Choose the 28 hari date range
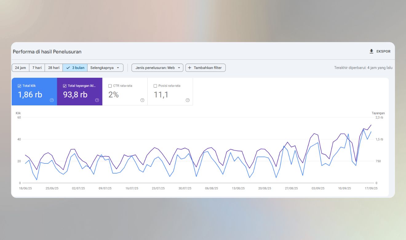The width and height of the screenshot is (406, 240). 54,68
